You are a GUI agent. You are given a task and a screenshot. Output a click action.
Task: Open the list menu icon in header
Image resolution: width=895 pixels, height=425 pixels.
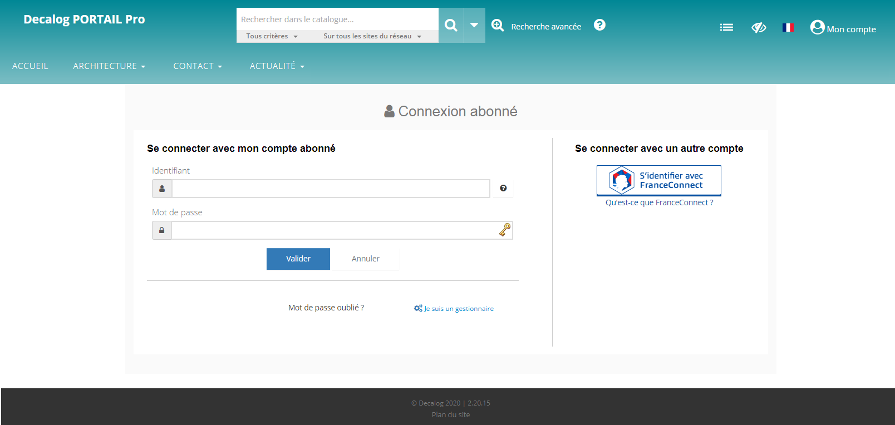tap(726, 27)
